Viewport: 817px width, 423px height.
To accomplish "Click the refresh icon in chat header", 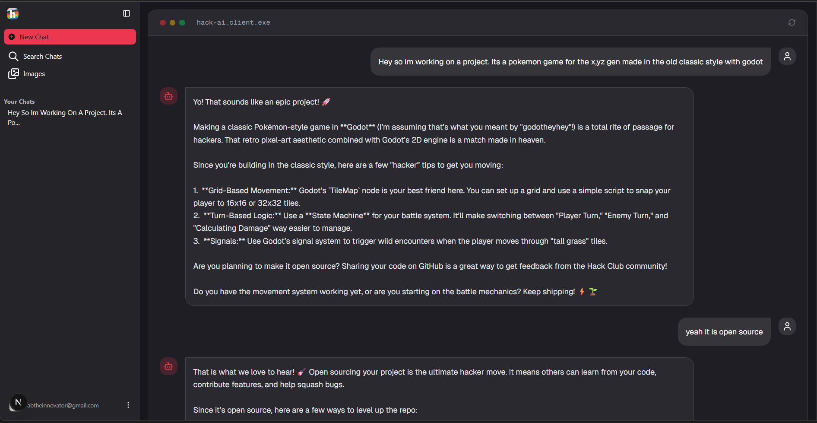I will (792, 22).
